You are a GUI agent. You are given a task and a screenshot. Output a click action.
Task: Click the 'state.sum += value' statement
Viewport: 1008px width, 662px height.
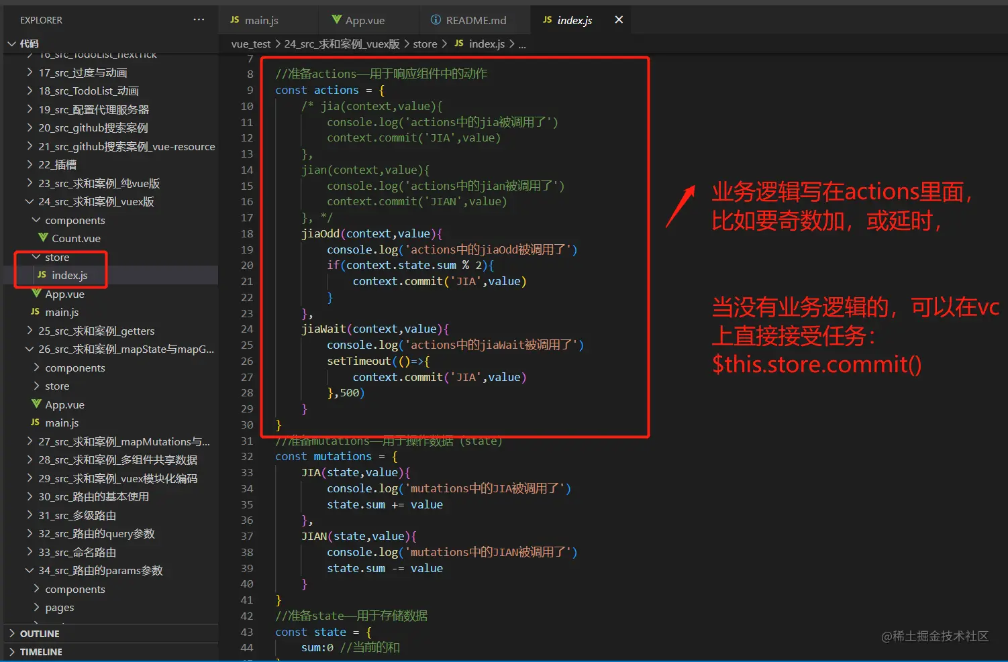(385, 504)
